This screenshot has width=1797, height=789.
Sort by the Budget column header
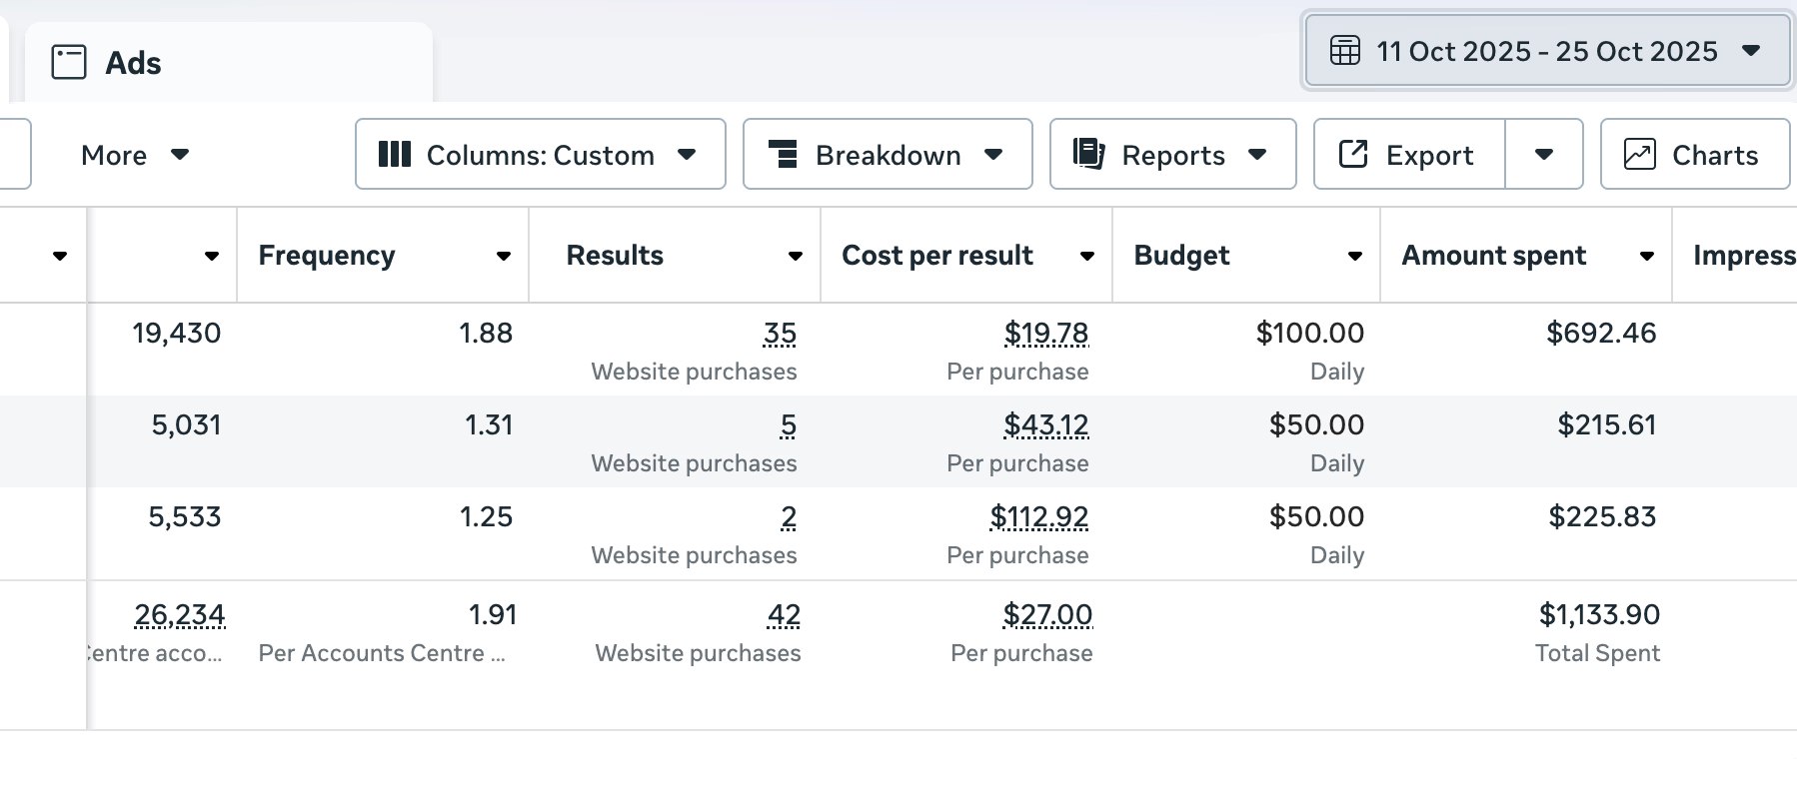pyautogui.click(x=1181, y=256)
